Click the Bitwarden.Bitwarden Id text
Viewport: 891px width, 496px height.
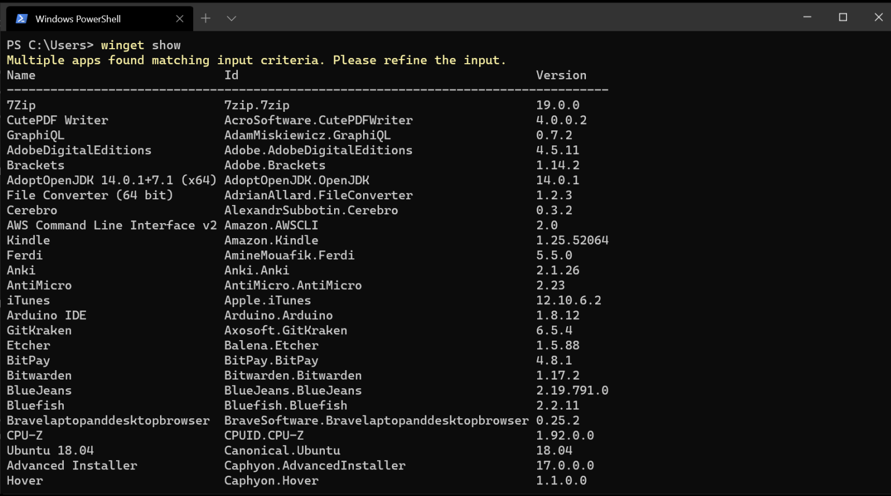click(293, 375)
